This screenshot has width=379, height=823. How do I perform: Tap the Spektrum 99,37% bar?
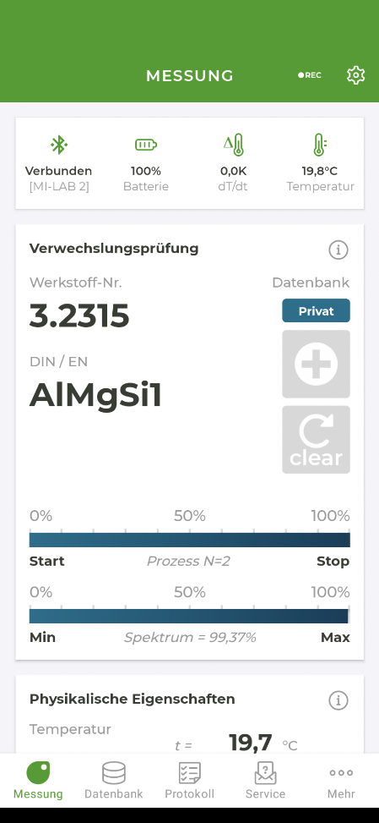[x=189, y=617]
